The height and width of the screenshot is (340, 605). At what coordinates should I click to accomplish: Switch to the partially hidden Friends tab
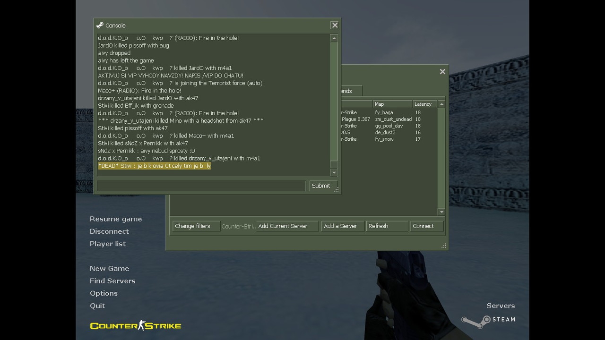pos(351,91)
